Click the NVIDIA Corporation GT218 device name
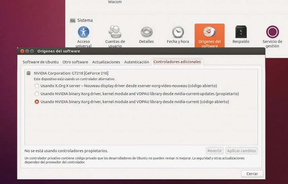The height and width of the screenshot is (184, 288). [71, 73]
